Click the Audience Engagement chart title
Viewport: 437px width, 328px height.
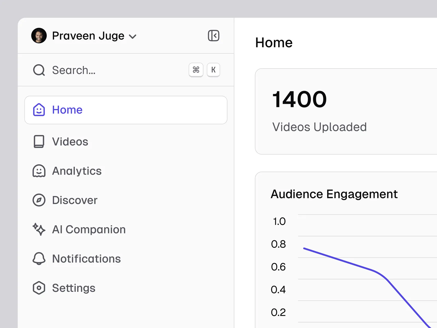point(334,194)
